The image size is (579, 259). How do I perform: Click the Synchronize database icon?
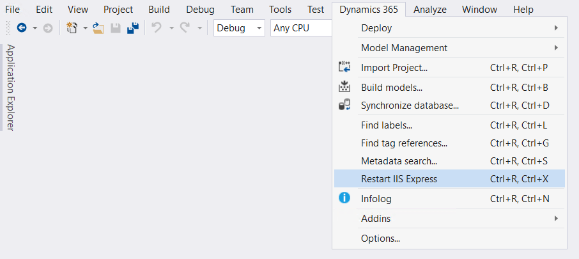tap(344, 105)
